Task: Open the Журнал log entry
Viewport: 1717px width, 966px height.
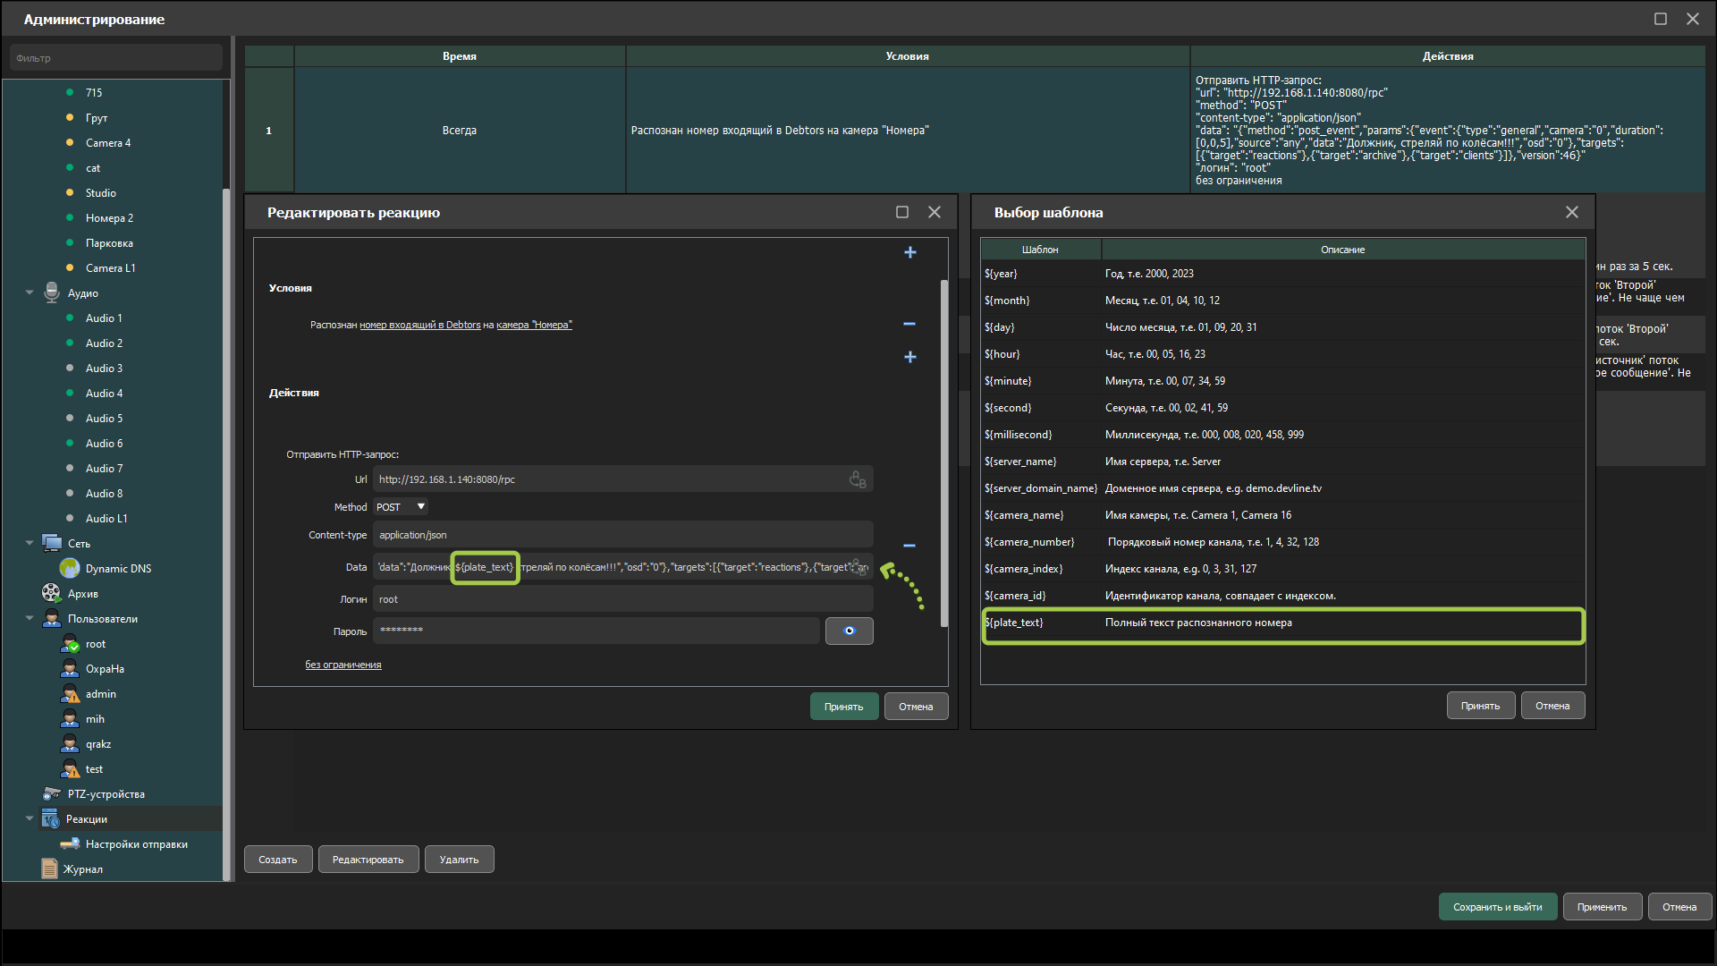Action: pyautogui.click(x=82, y=869)
